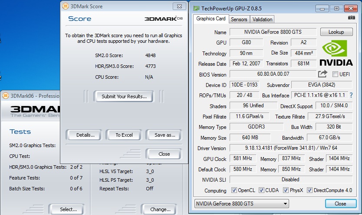Click the Memory Size 640 MB field
Screen dimensions: 362x215
250,138
